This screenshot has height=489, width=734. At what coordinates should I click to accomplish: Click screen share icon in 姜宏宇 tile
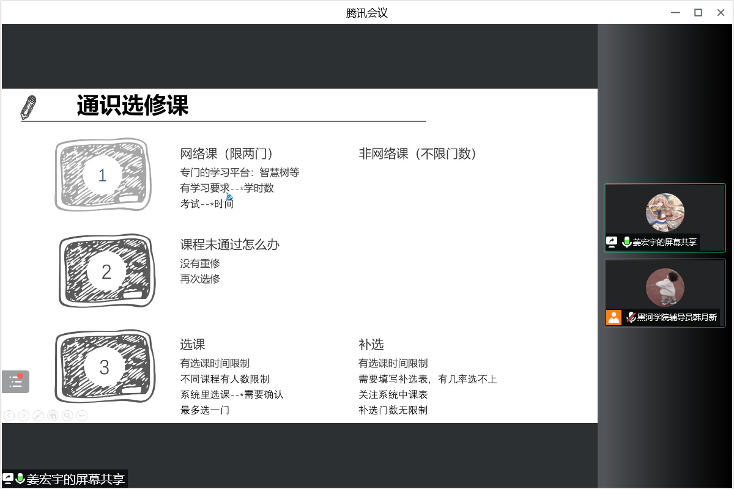(x=612, y=242)
